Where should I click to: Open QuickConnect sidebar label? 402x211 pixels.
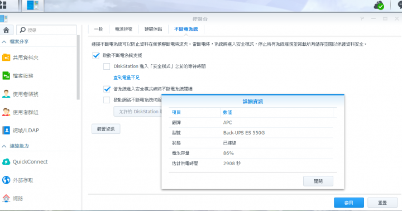coord(30,162)
